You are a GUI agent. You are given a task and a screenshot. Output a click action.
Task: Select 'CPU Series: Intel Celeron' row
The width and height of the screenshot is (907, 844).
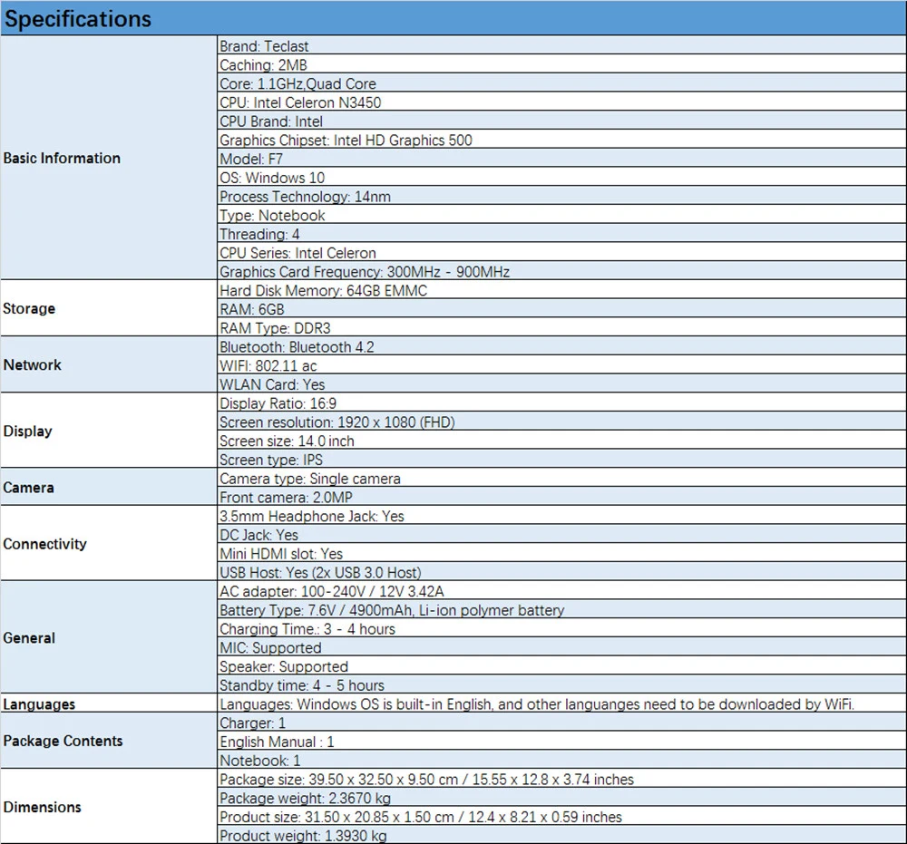[x=561, y=252]
